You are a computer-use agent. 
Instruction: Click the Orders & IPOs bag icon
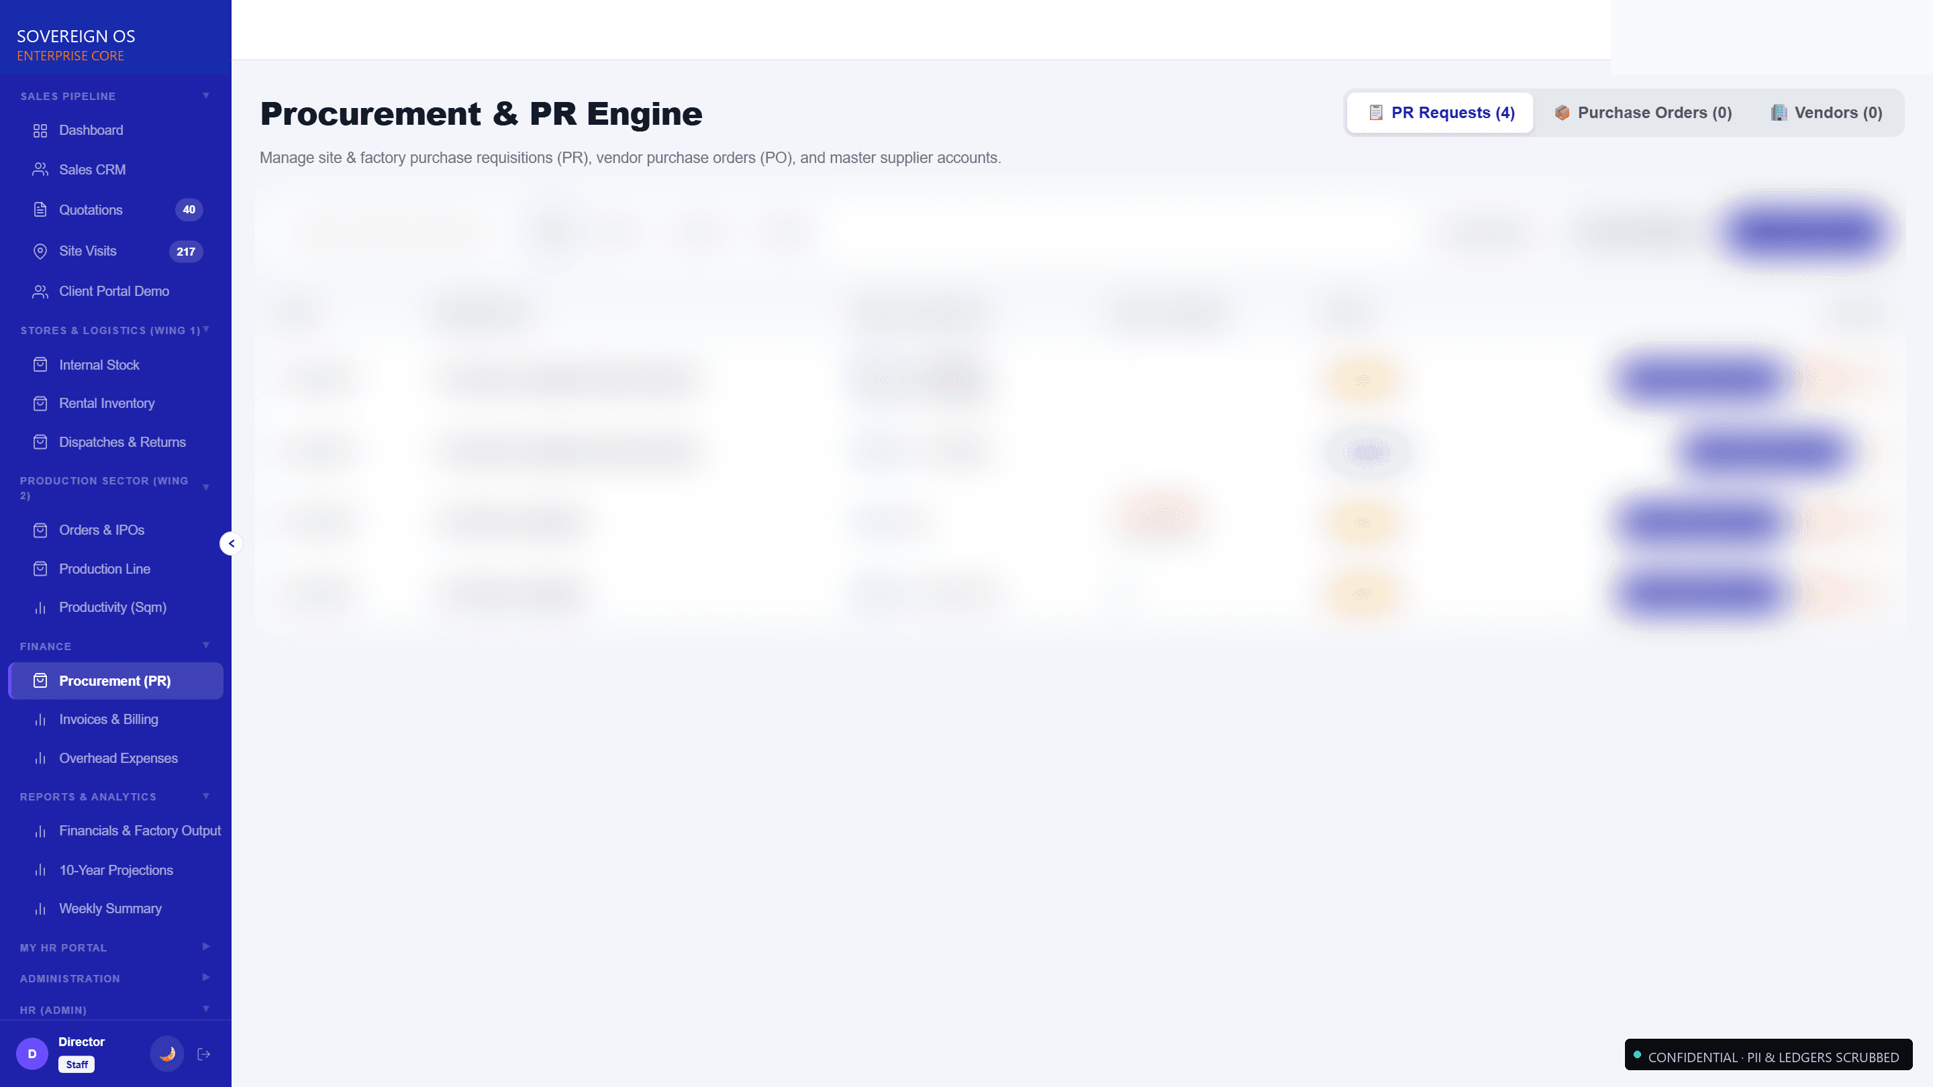click(x=40, y=530)
